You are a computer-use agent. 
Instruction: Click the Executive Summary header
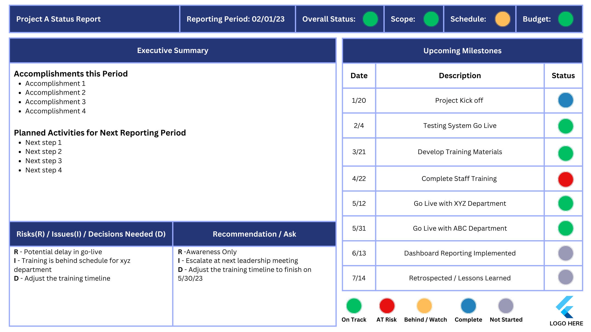[x=173, y=50]
